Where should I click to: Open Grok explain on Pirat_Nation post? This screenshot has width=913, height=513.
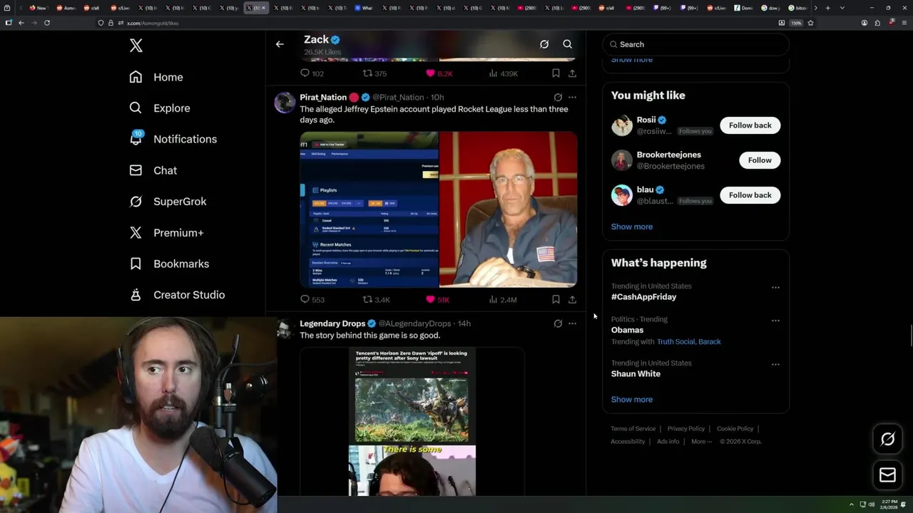(x=558, y=98)
